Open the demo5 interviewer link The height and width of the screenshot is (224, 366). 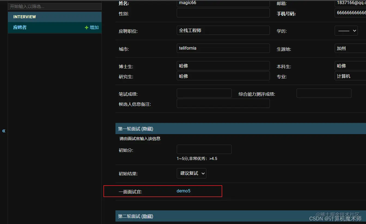(x=183, y=191)
